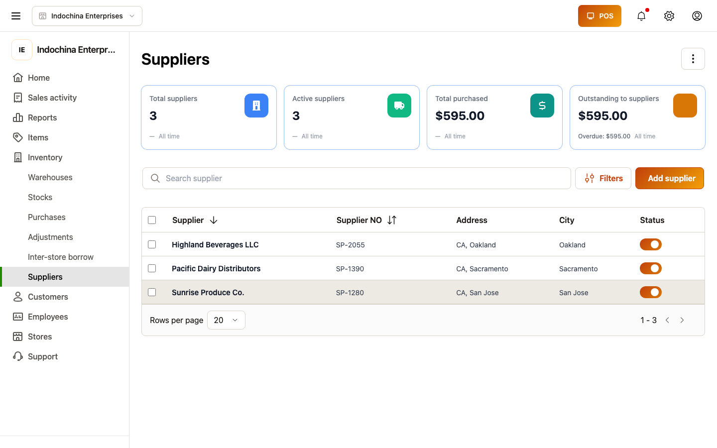Open Employees page

pyautogui.click(x=65, y=317)
